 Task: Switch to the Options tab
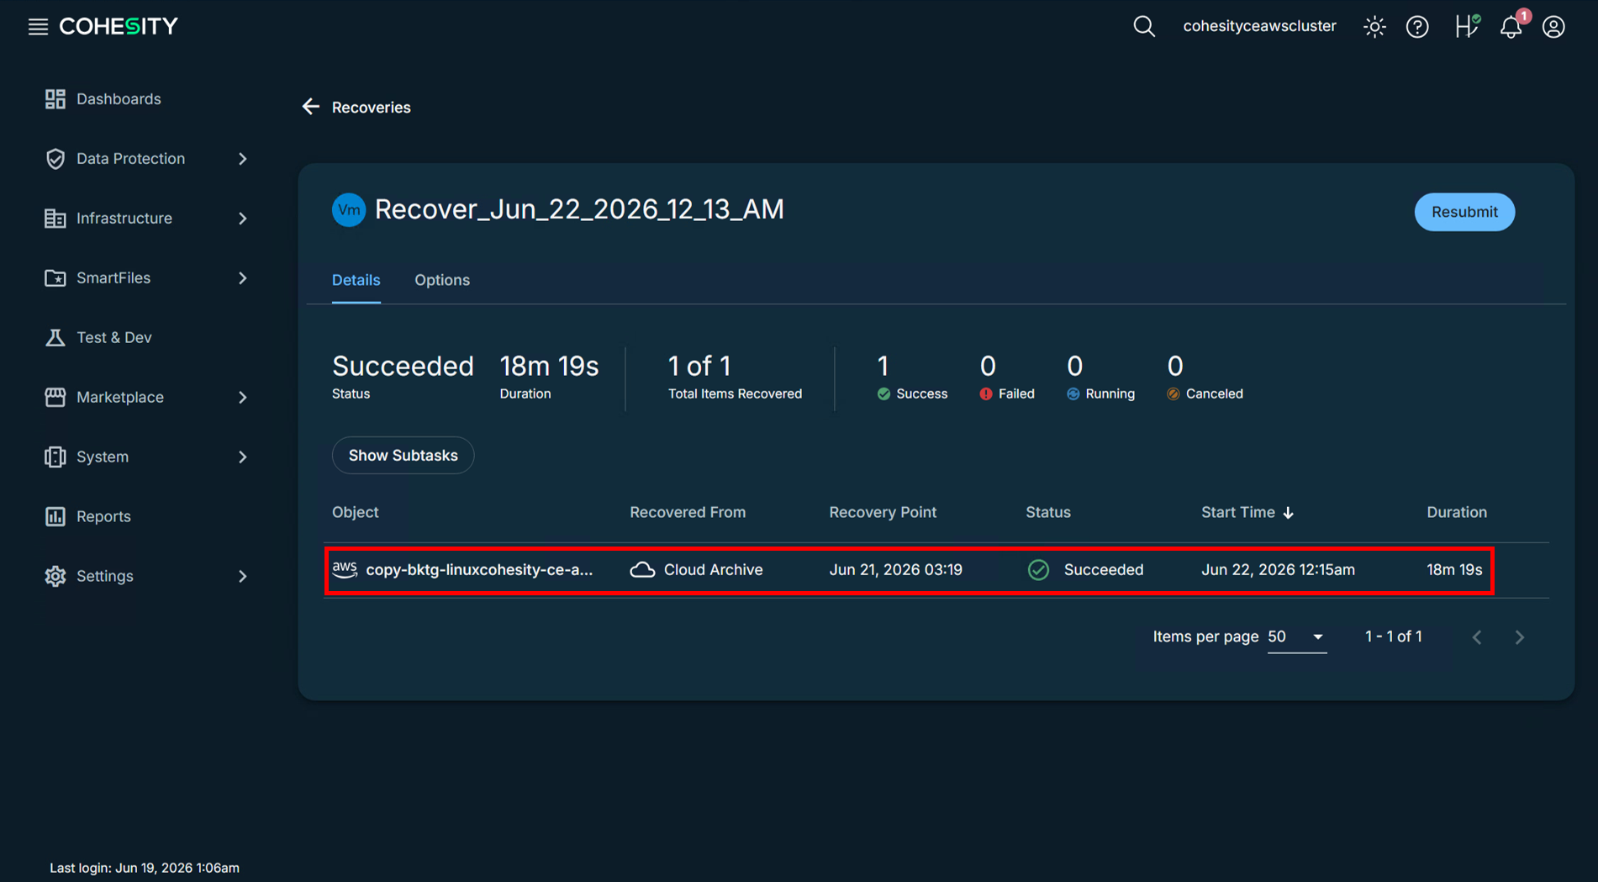tap(442, 280)
